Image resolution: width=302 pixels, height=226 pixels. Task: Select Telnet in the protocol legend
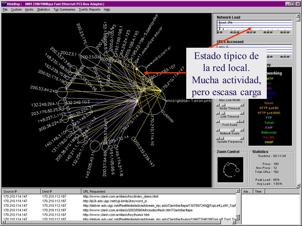click(269, 123)
